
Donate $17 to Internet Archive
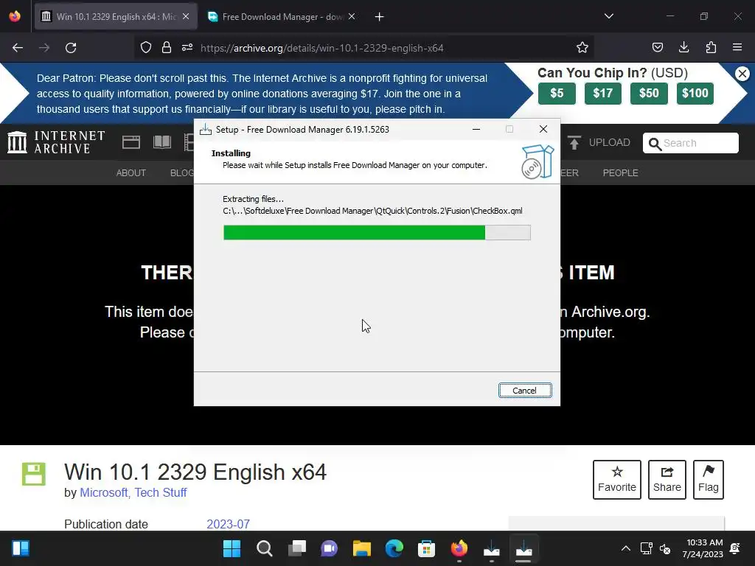(603, 94)
